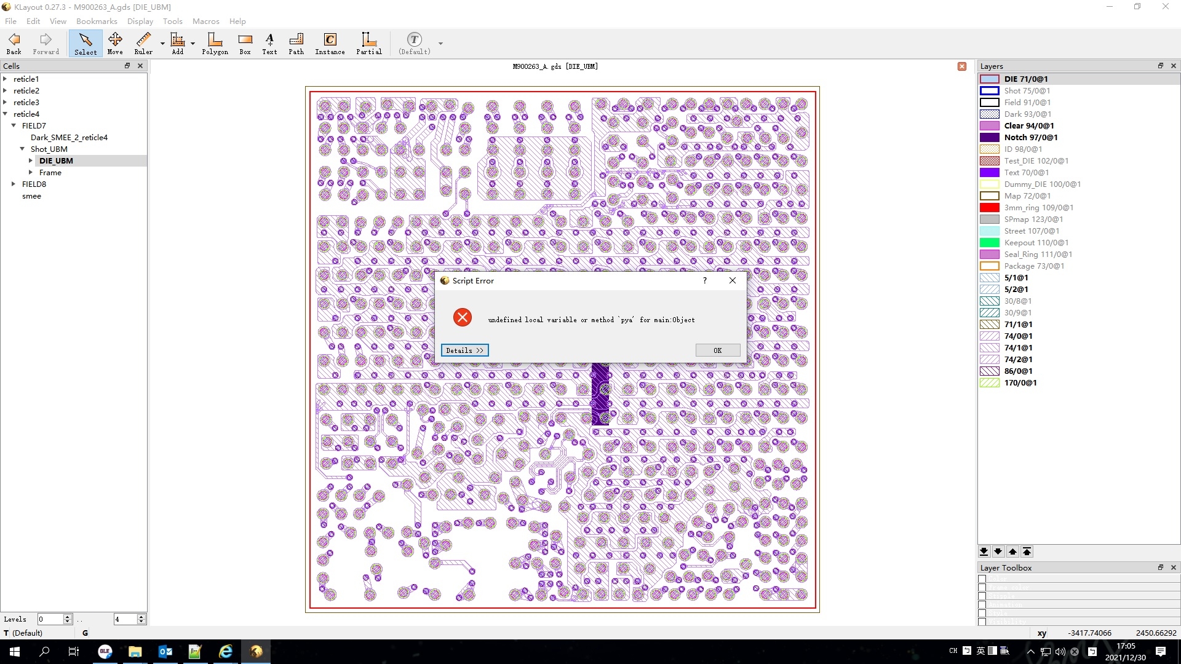Viewport: 1181px width, 664px height.
Task: Activate the Partial edit tool
Action: coord(368,44)
